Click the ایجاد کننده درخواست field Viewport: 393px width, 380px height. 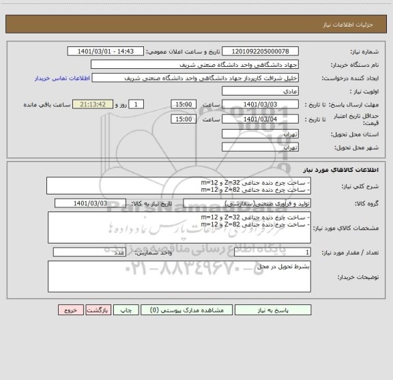[x=195, y=78]
